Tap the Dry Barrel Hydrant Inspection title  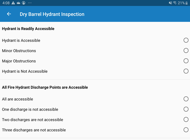[52, 14]
